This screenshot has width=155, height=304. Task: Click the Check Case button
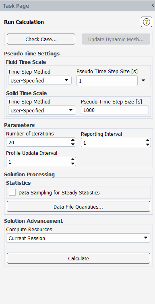tap(41, 39)
